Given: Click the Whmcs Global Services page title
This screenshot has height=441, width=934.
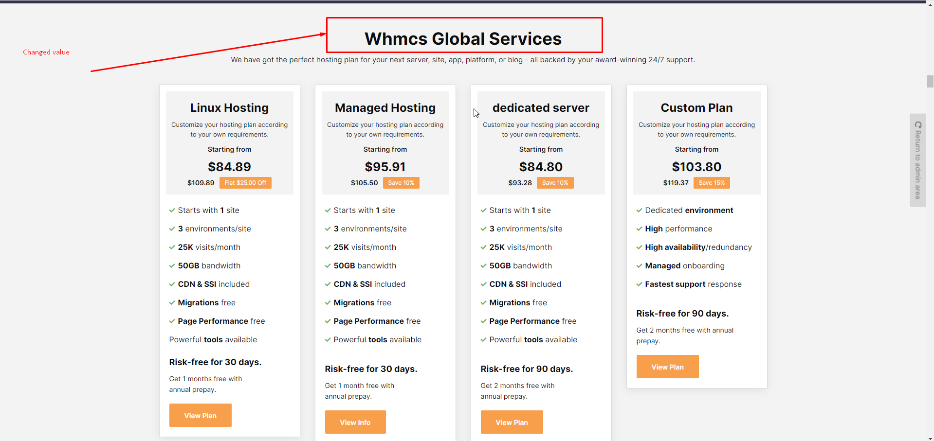Looking at the screenshot, I should point(463,39).
